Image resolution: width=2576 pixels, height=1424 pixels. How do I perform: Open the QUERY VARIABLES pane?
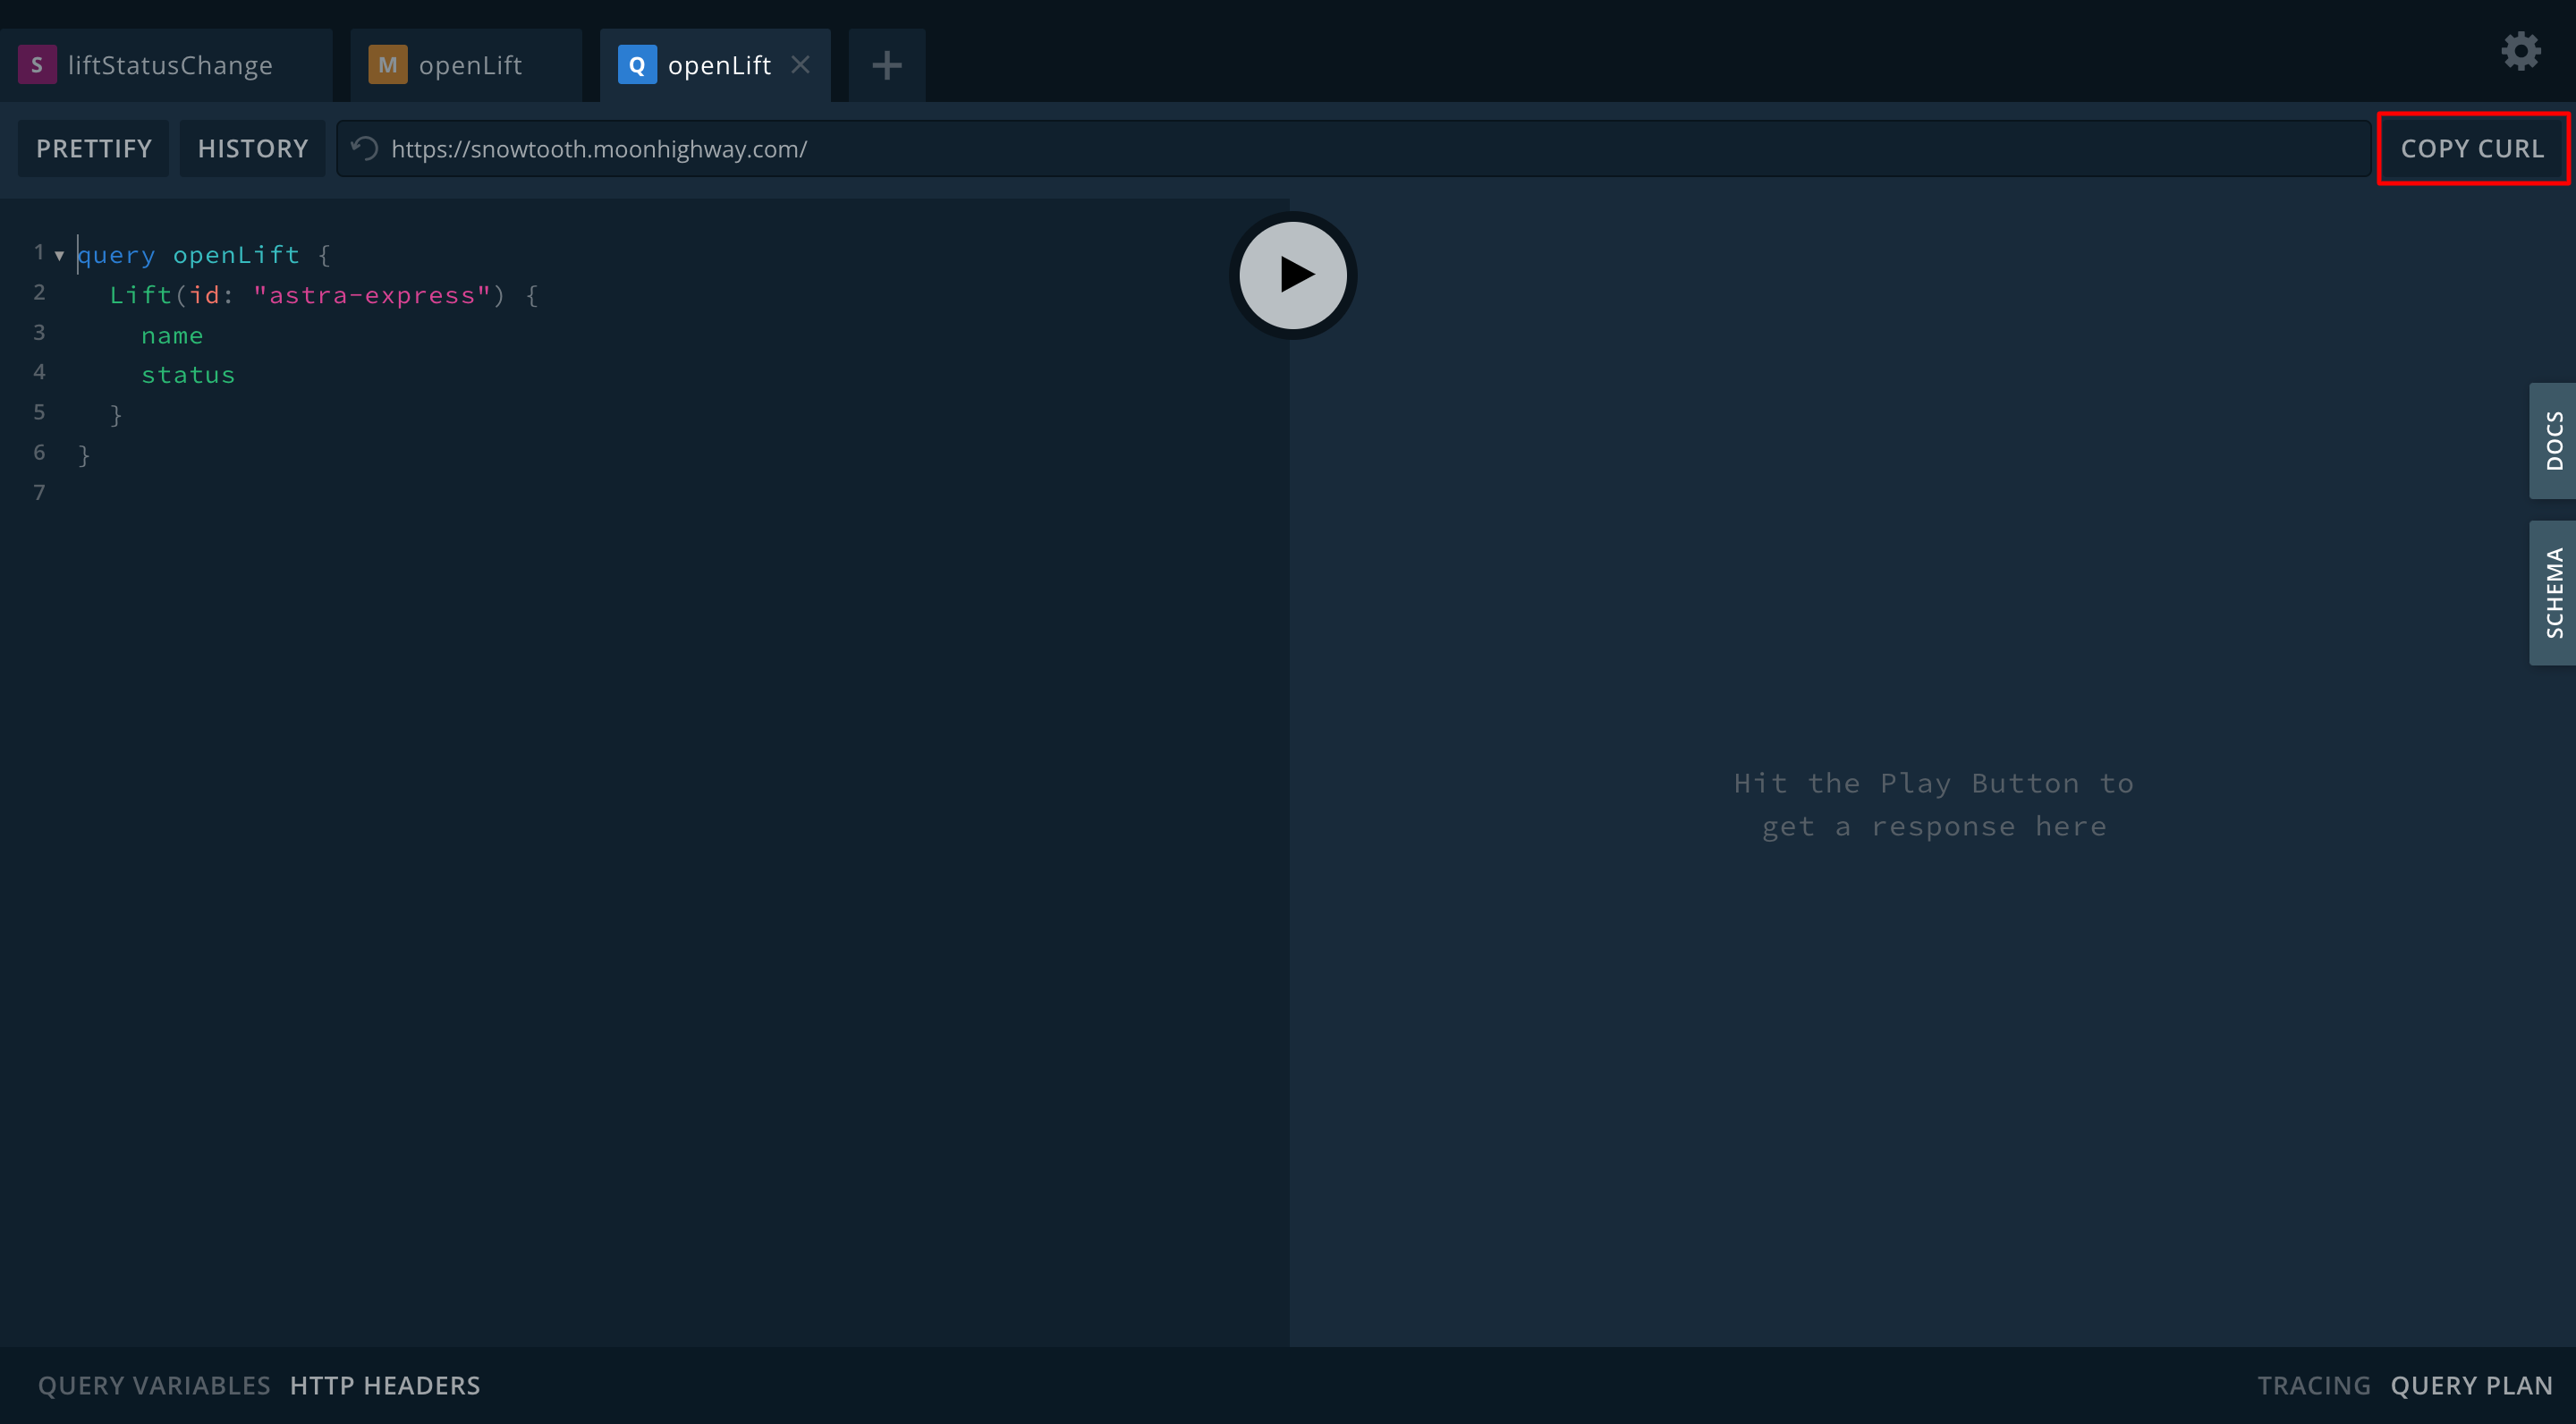154,1385
